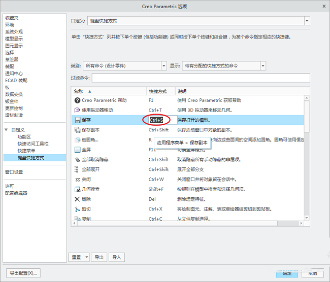Open the 自定义 dropdown at the top
The image size is (330, 282).
[x=307, y=21]
